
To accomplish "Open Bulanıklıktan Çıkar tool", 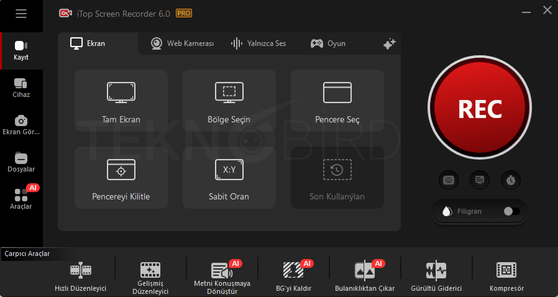I will coord(365,276).
